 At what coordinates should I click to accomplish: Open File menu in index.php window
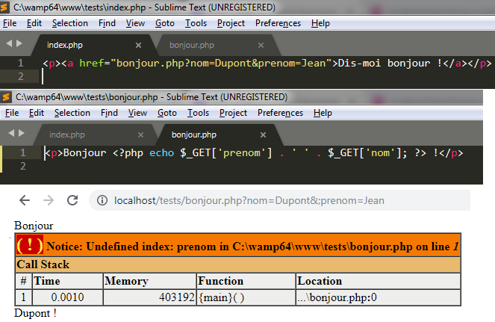[x=10, y=23]
